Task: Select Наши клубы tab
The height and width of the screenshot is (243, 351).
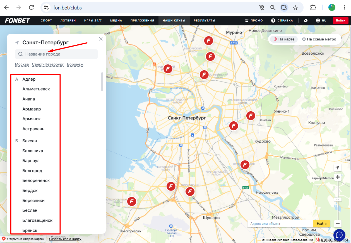Action: 174,20
